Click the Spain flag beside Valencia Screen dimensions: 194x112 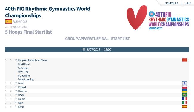click(x=9, y=21)
